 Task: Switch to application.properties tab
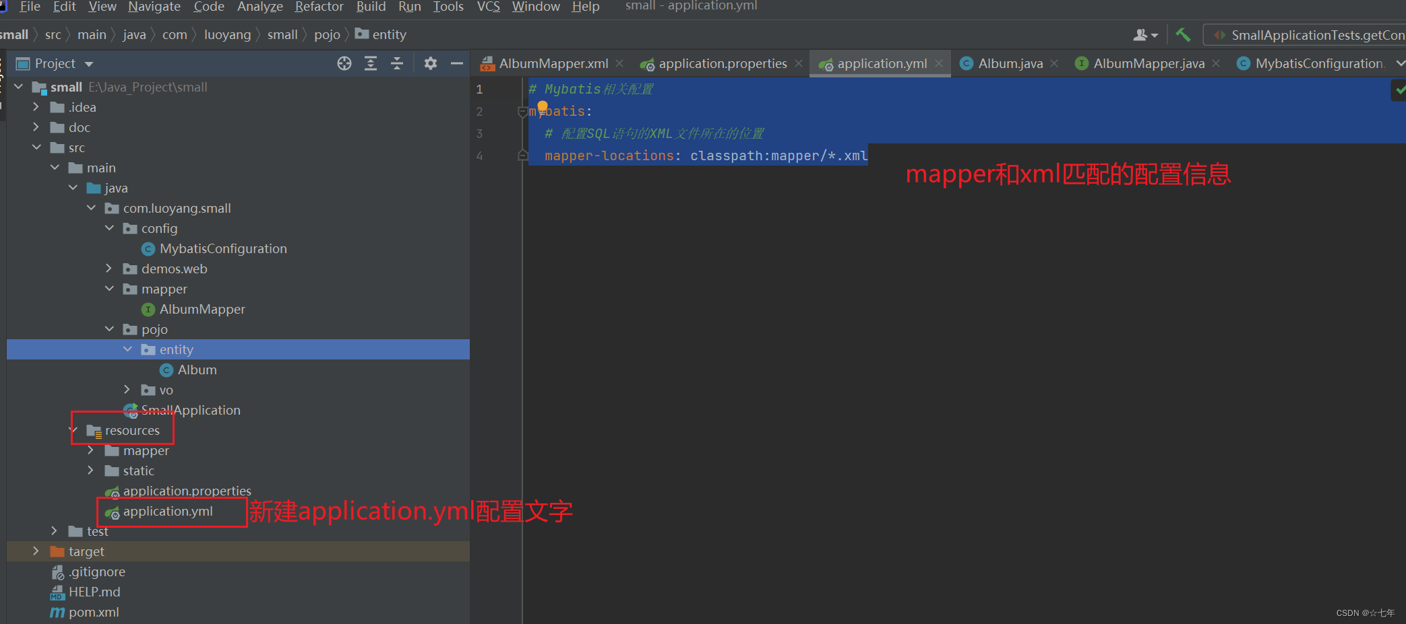(723, 63)
